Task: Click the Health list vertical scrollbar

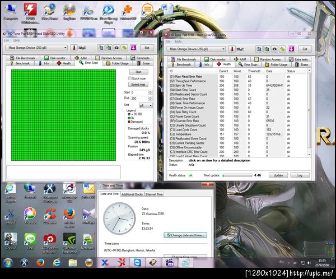Action: [x=309, y=113]
